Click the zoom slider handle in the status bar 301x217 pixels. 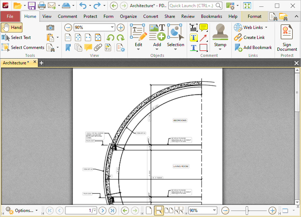[247, 211]
